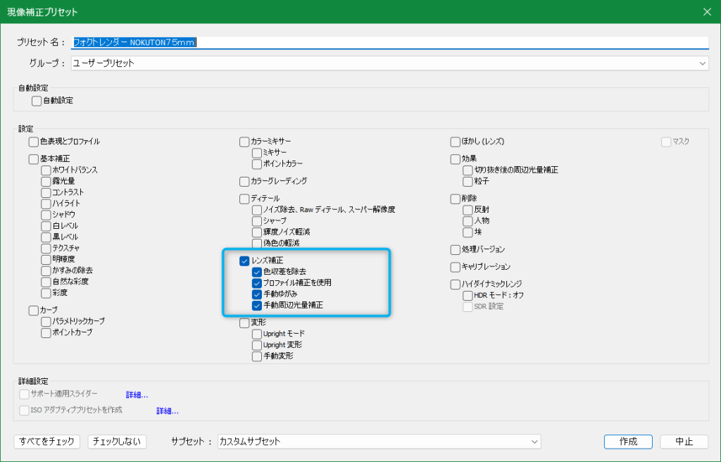Image resolution: width=721 pixels, height=462 pixels.
Task: Enable the 露光量 checkbox
Action: (46, 182)
